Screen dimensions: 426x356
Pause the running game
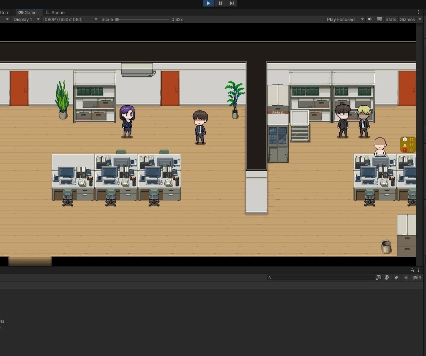[x=220, y=3]
